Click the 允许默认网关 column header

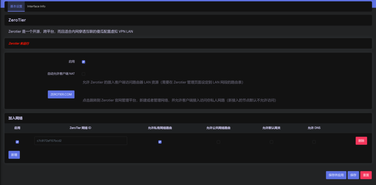click(271, 128)
